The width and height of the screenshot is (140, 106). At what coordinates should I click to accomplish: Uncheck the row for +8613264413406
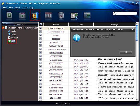(40, 46)
